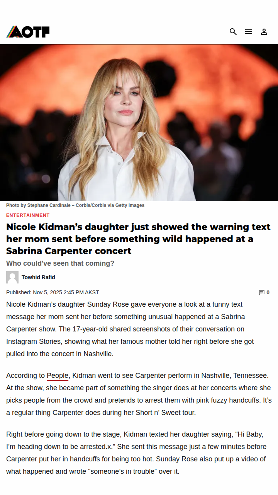278x495 pixels.
Task: Click the Published Nov 5, 2025 date line
Action: pos(53,293)
